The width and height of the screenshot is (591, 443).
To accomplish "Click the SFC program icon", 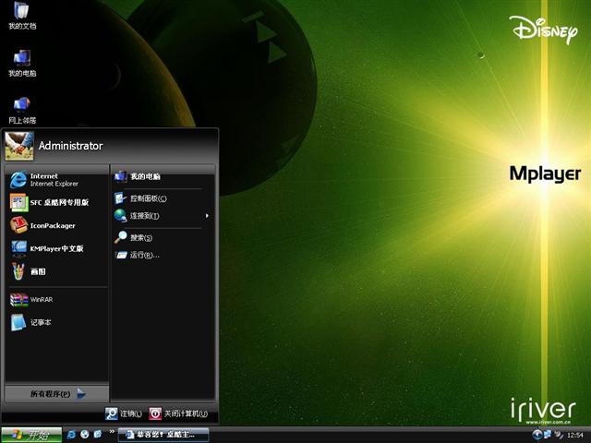I will coord(18,202).
